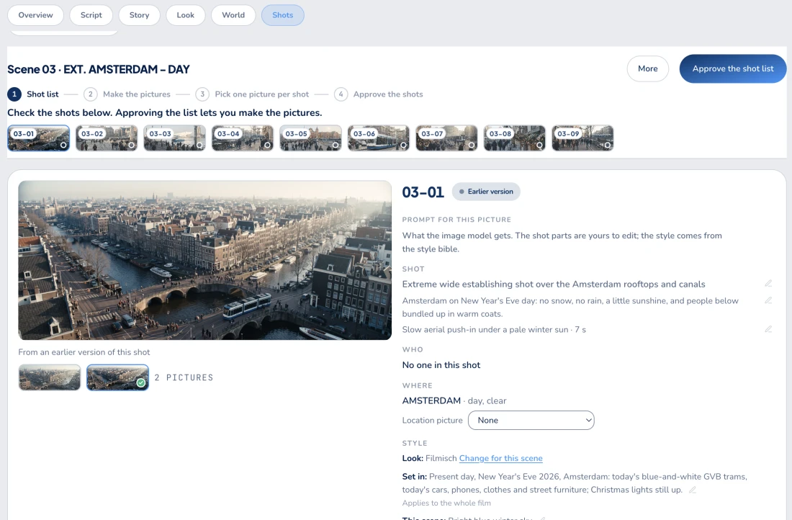Go to step 2 Make the pictures
This screenshot has width=792, height=520.
(127, 94)
